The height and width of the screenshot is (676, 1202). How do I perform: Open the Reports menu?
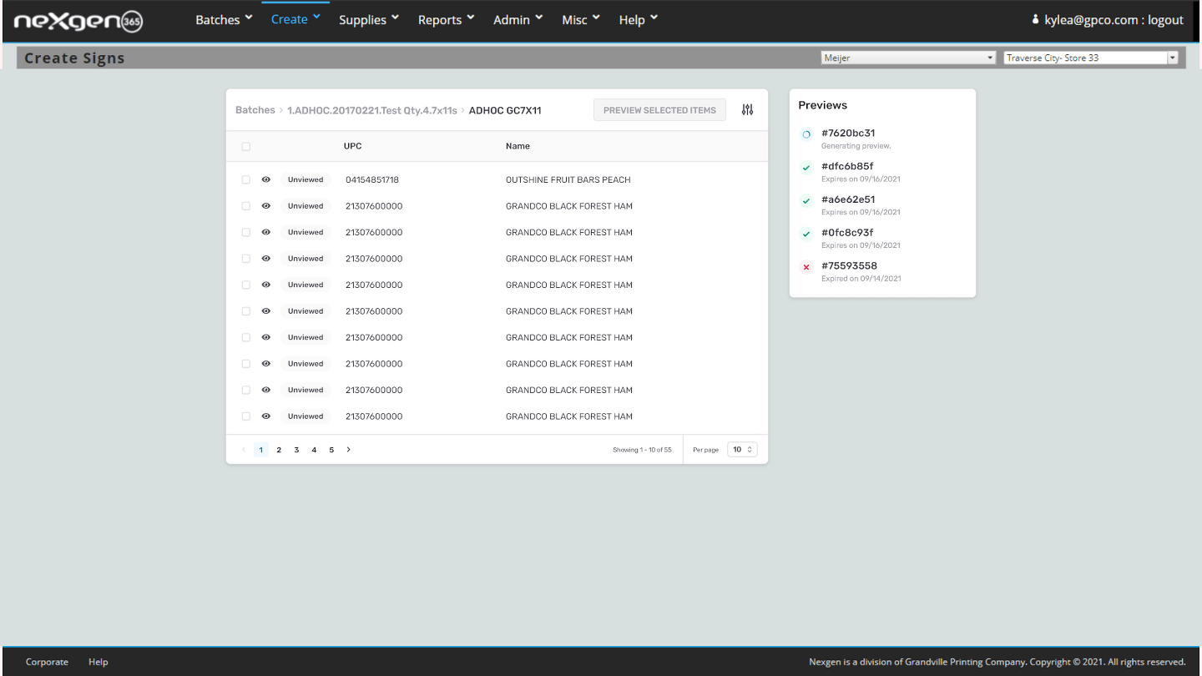(x=447, y=19)
